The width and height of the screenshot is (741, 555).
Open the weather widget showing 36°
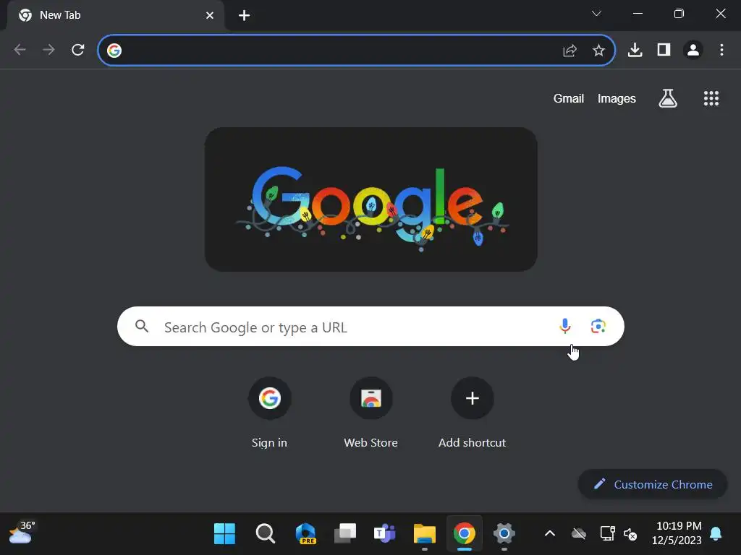22,533
